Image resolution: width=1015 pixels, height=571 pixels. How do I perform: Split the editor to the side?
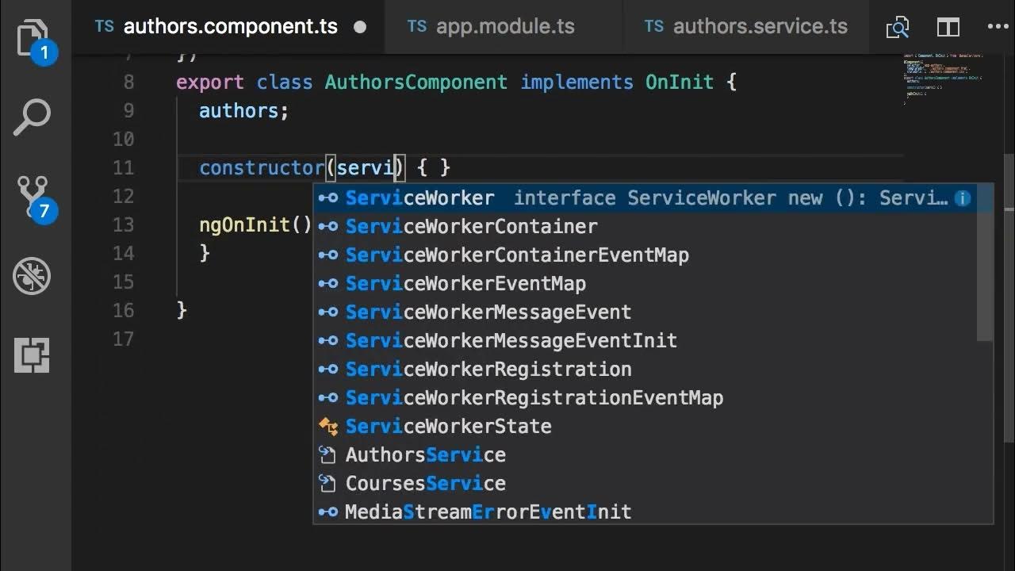(x=948, y=28)
